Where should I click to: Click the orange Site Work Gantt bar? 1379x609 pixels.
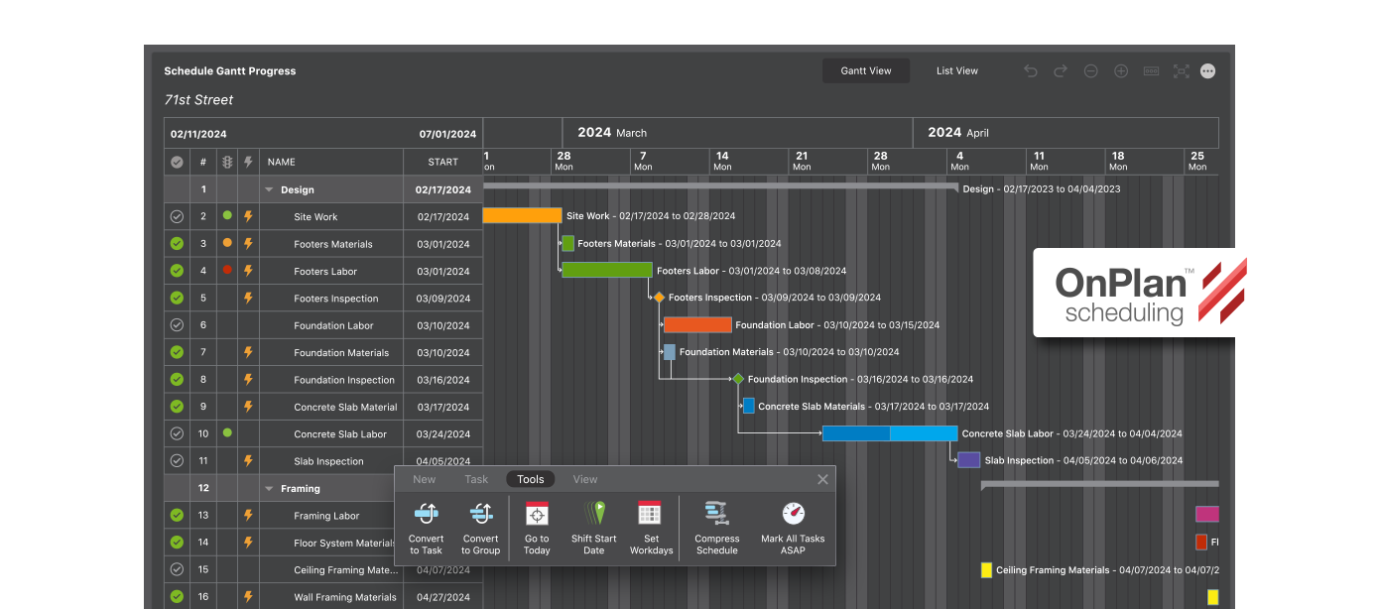(x=522, y=215)
